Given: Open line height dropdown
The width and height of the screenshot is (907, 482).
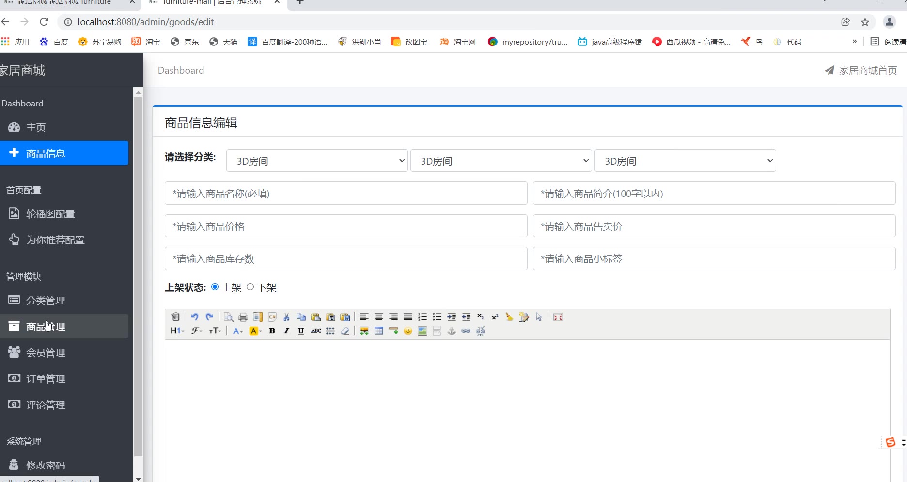Looking at the screenshot, I should point(330,331).
